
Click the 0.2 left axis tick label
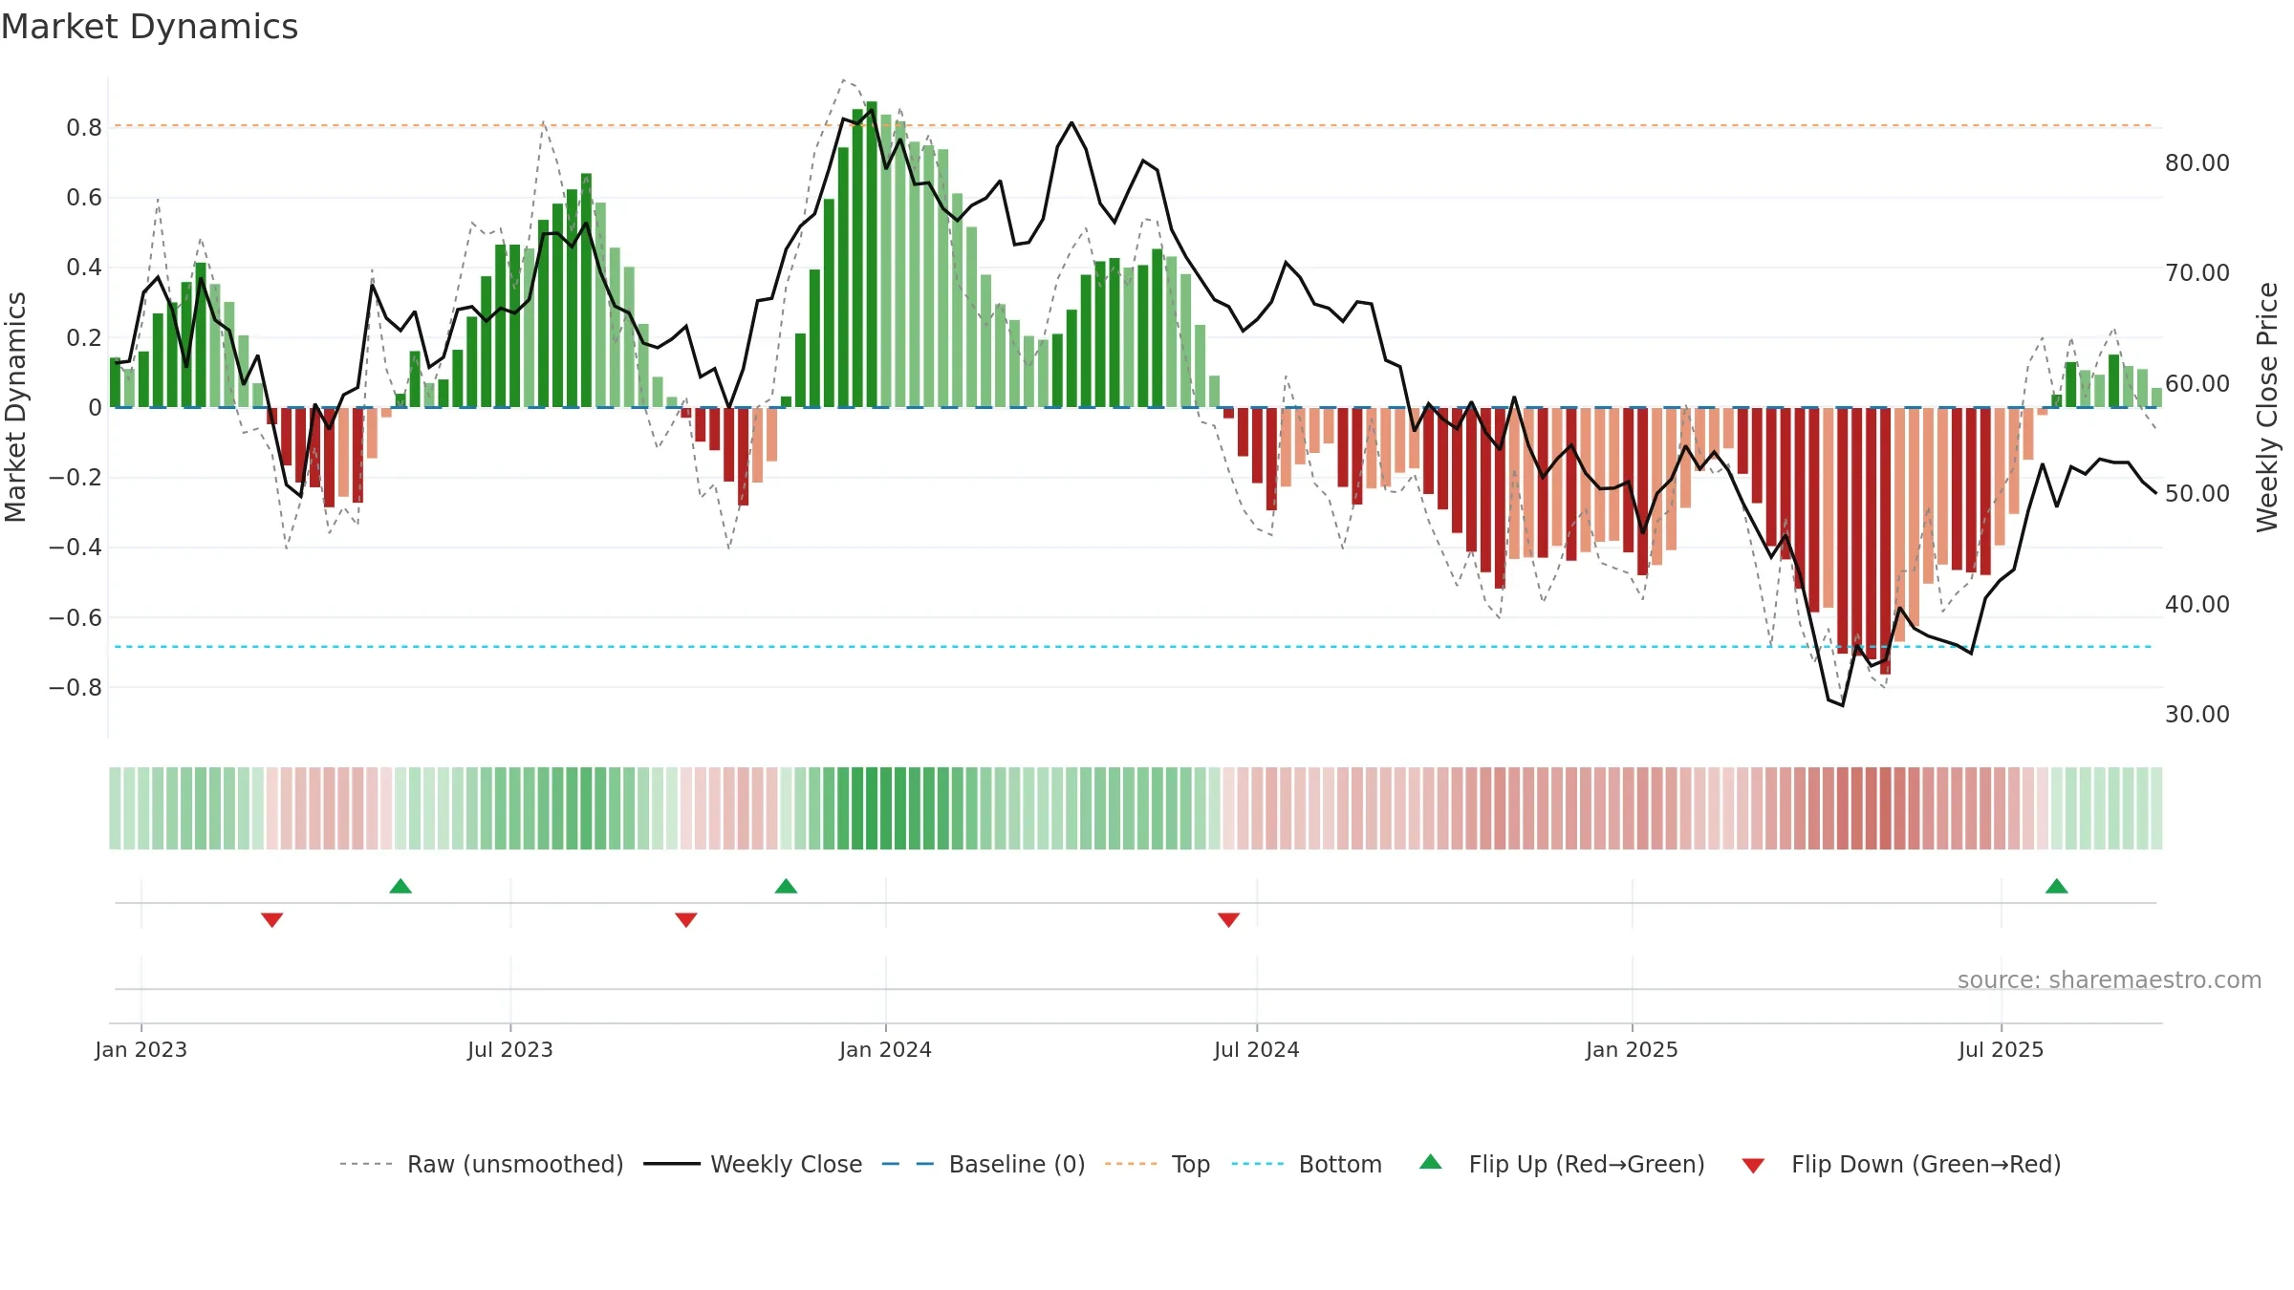[x=84, y=338]
